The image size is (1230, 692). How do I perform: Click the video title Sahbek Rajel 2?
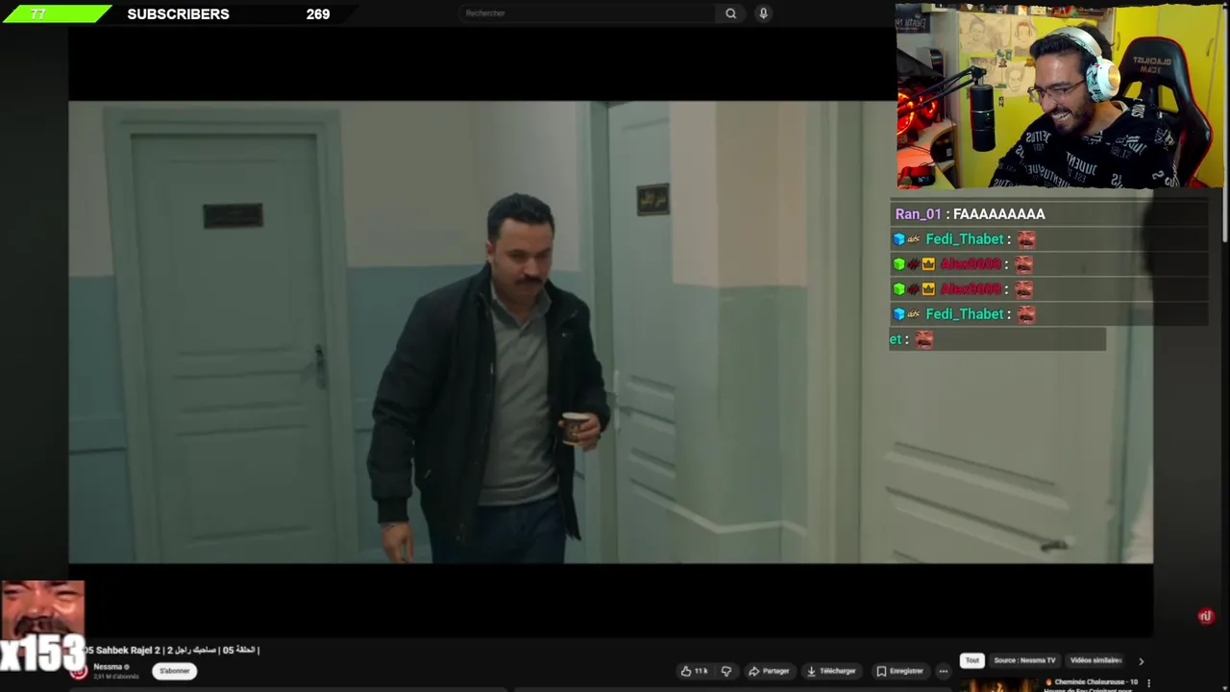tap(174, 651)
